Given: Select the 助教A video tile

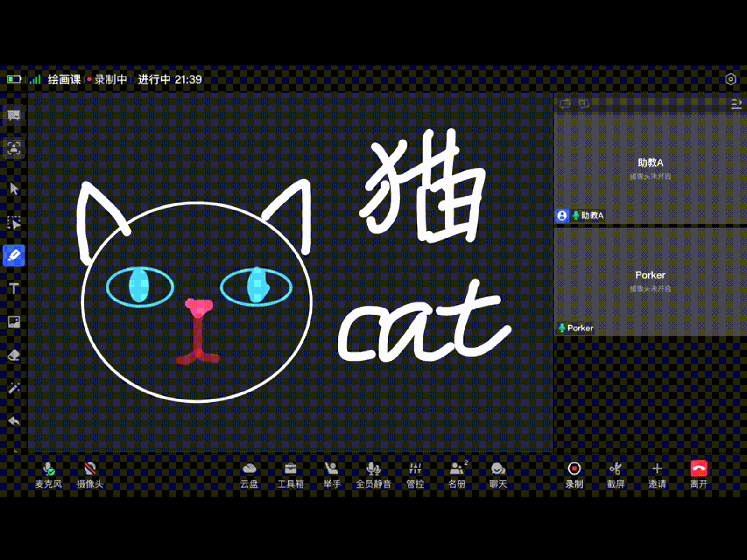Looking at the screenshot, I should (650, 169).
